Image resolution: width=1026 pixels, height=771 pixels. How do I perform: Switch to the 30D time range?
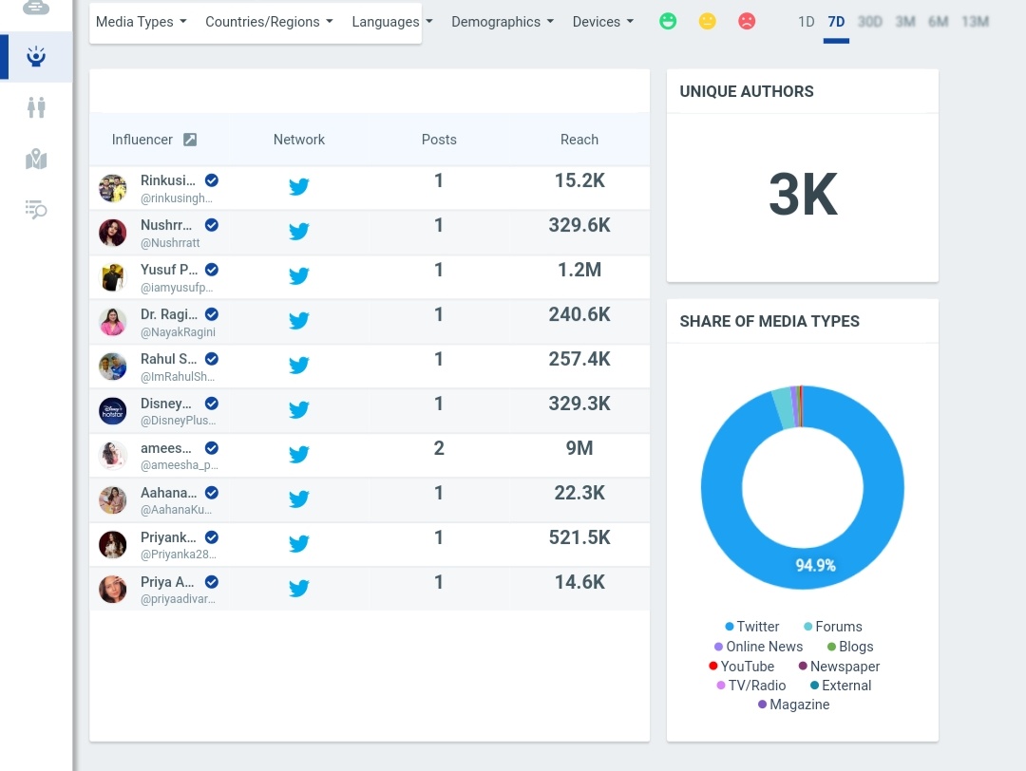[870, 21]
